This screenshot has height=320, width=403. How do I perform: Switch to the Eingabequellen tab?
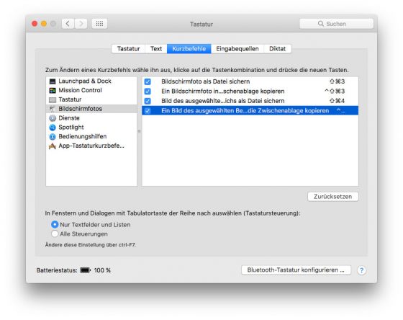pyautogui.click(x=237, y=49)
